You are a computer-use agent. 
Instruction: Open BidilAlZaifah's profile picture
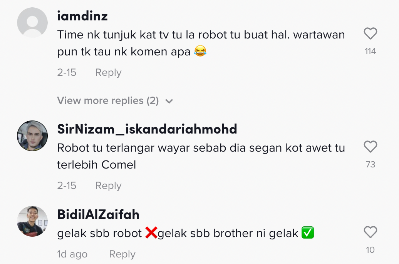(x=32, y=221)
